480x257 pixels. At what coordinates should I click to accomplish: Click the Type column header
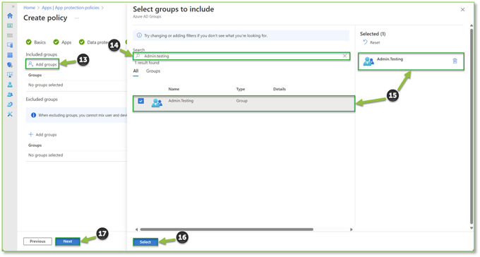click(240, 89)
